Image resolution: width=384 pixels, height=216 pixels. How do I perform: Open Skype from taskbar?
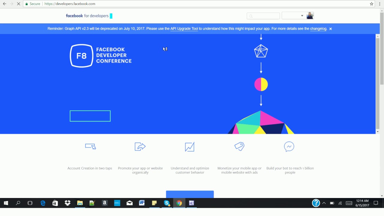[167, 203]
